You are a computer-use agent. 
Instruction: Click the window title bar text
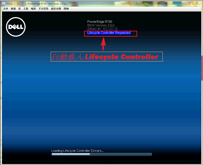coord(36,4)
